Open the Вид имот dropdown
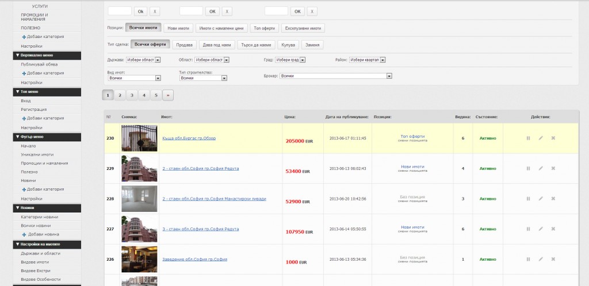This screenshot has width=589, height=286. pos(134,78)
